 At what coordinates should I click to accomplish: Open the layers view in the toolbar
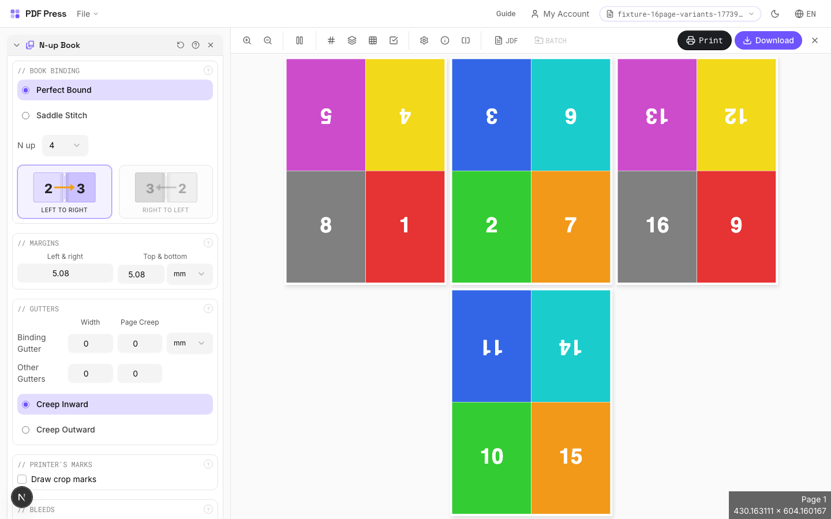click(352, 40)
